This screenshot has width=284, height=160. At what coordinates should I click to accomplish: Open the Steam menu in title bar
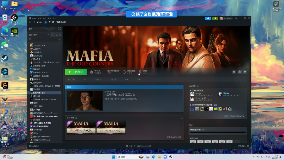click(x=33, y=18)
